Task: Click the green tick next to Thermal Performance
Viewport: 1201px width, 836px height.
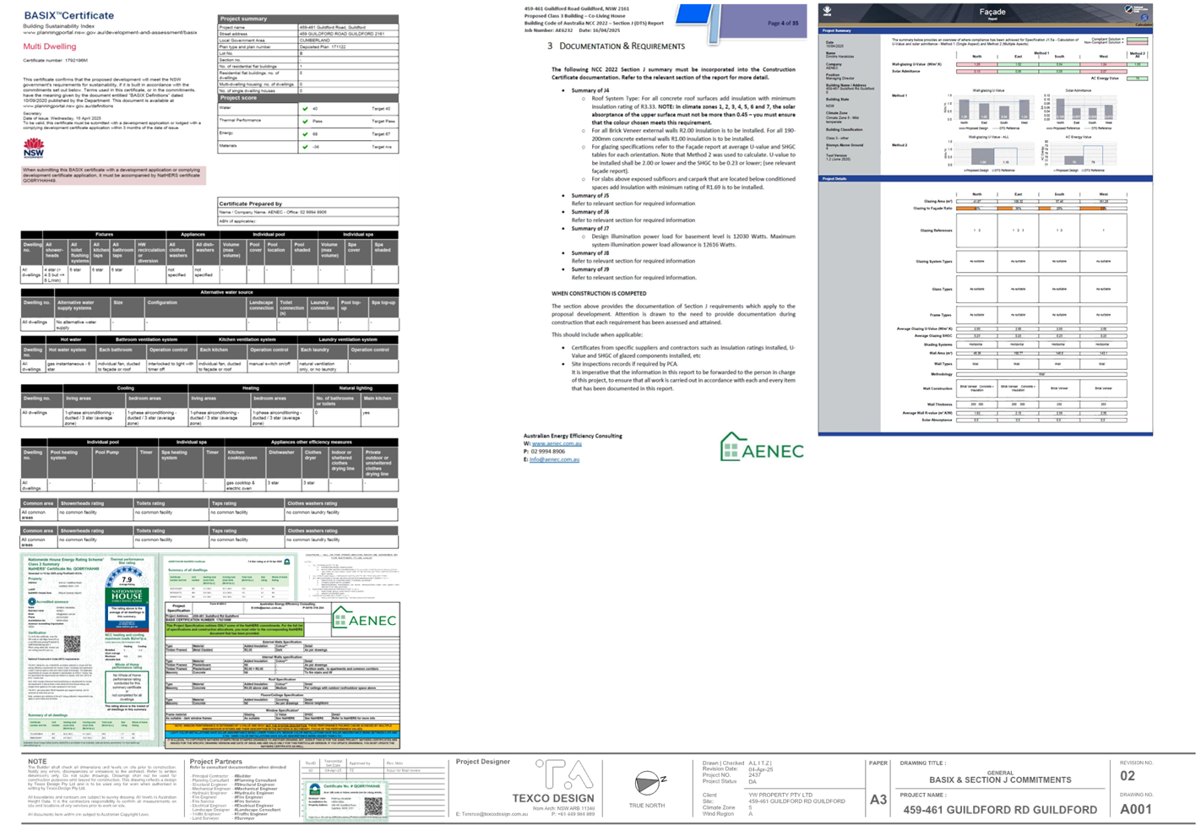Action: tap(305, 121)
